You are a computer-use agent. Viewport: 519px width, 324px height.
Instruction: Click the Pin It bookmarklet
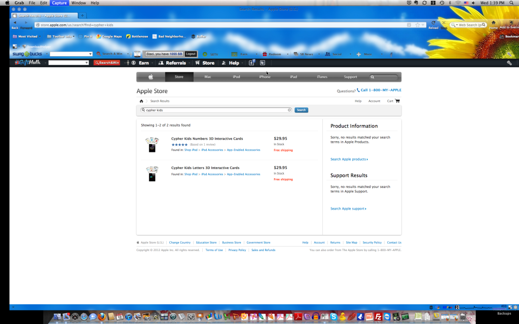pyautogui.click(x=85, y=36)
